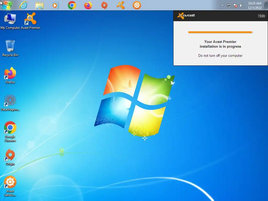Hide the Avast installation popup

(x=261, y=15)
